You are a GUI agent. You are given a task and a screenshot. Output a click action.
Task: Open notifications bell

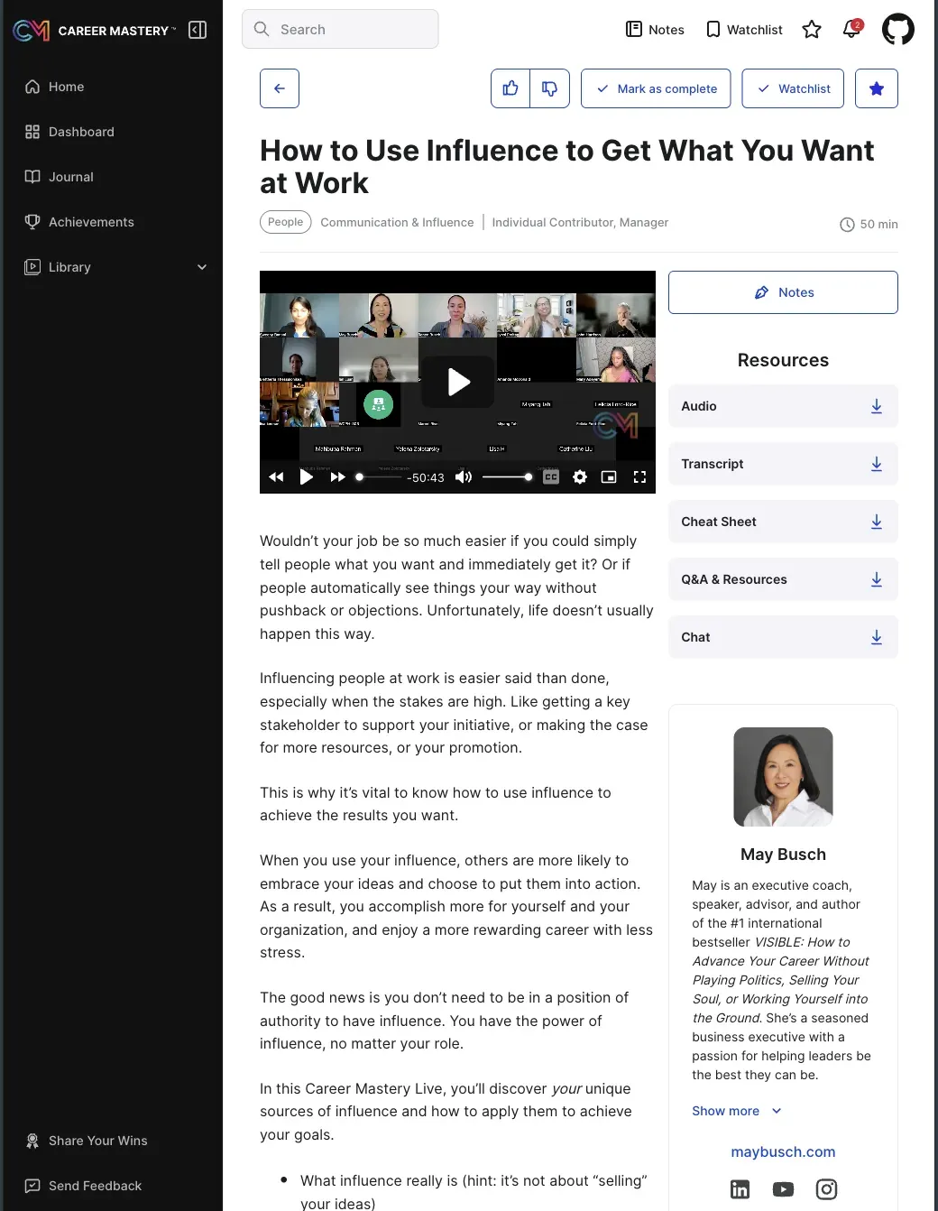tap(851, 29)
